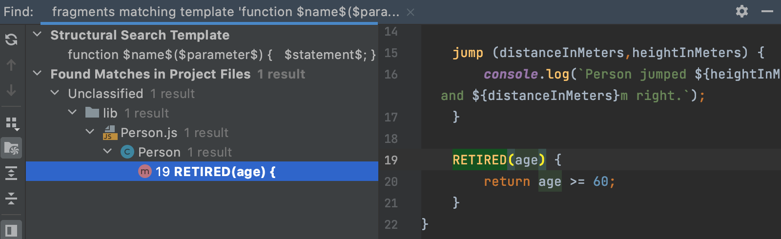Collapse the lib folder node
This screenshot has width=781, height=239.
tap(72, 113)
